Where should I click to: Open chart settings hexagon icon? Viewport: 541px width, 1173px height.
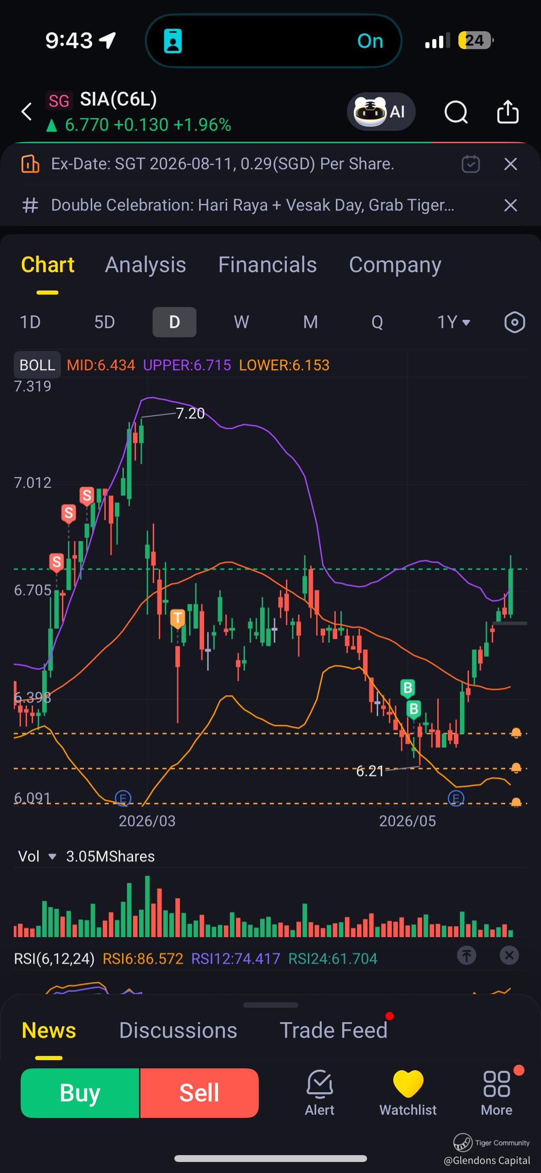(514, 322)
